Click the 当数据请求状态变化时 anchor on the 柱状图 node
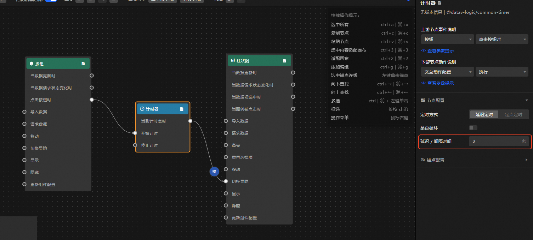 pyautogui.click(x=293, y=85)
